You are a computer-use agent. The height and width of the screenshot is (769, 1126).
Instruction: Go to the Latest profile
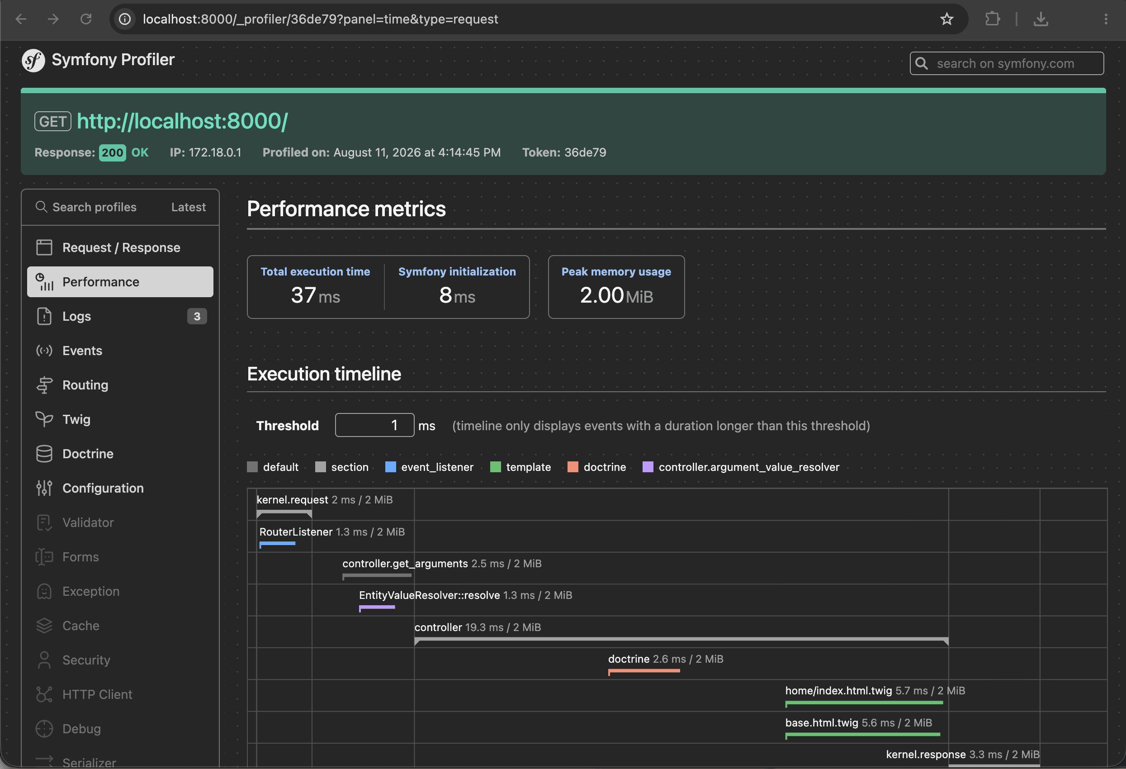(189, 207)
